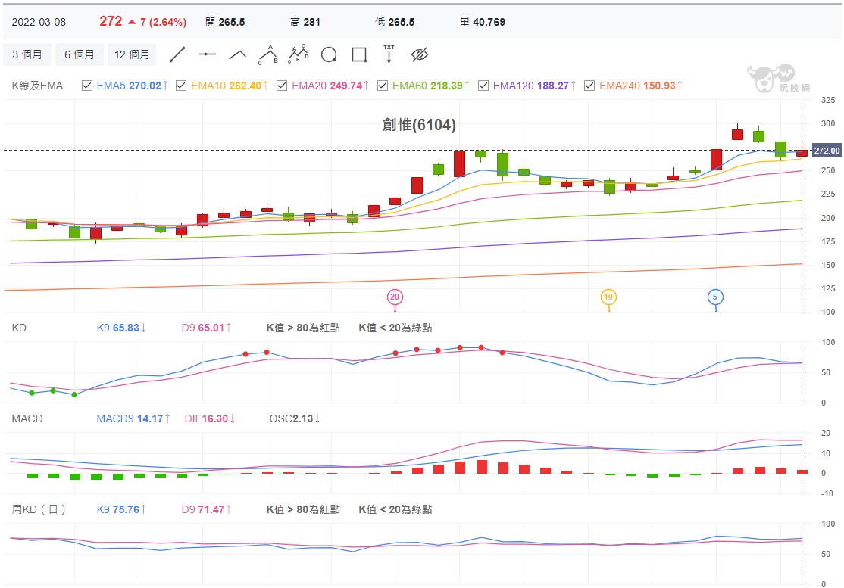Screen dimensions: 844x588
Task: Click the 272.00 current price label
Action: [827, 151]
